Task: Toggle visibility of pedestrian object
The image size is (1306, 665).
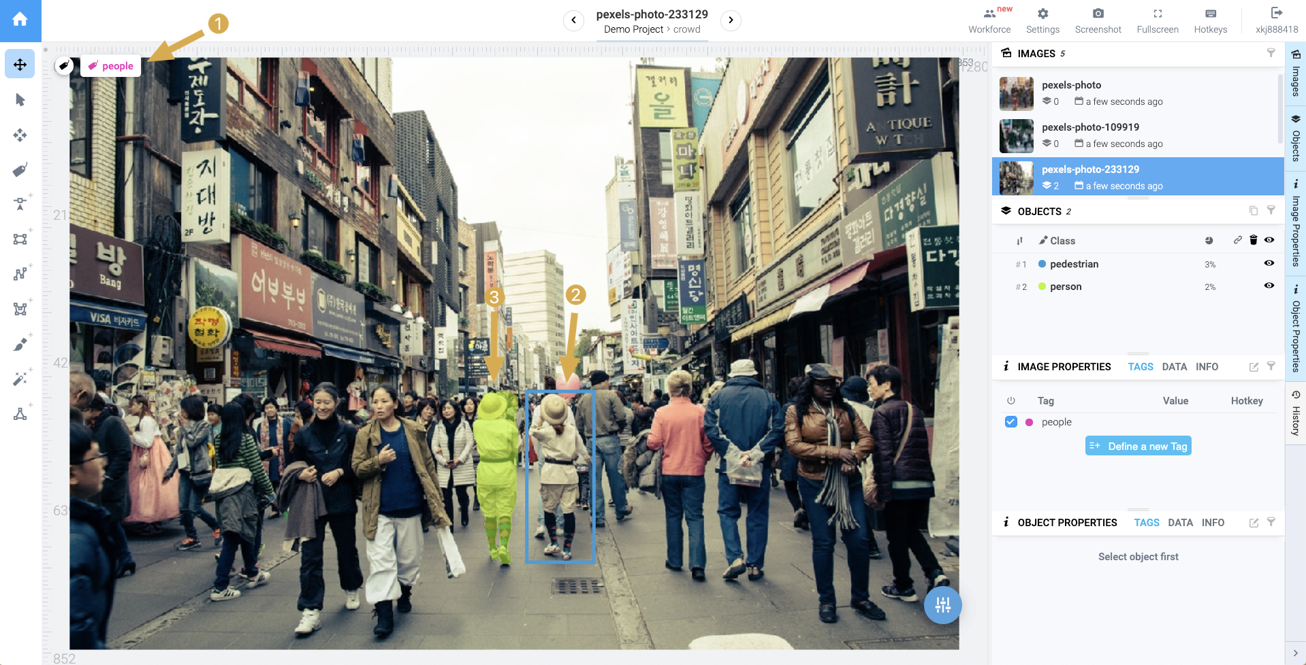Action: [x=1269, y=263]
